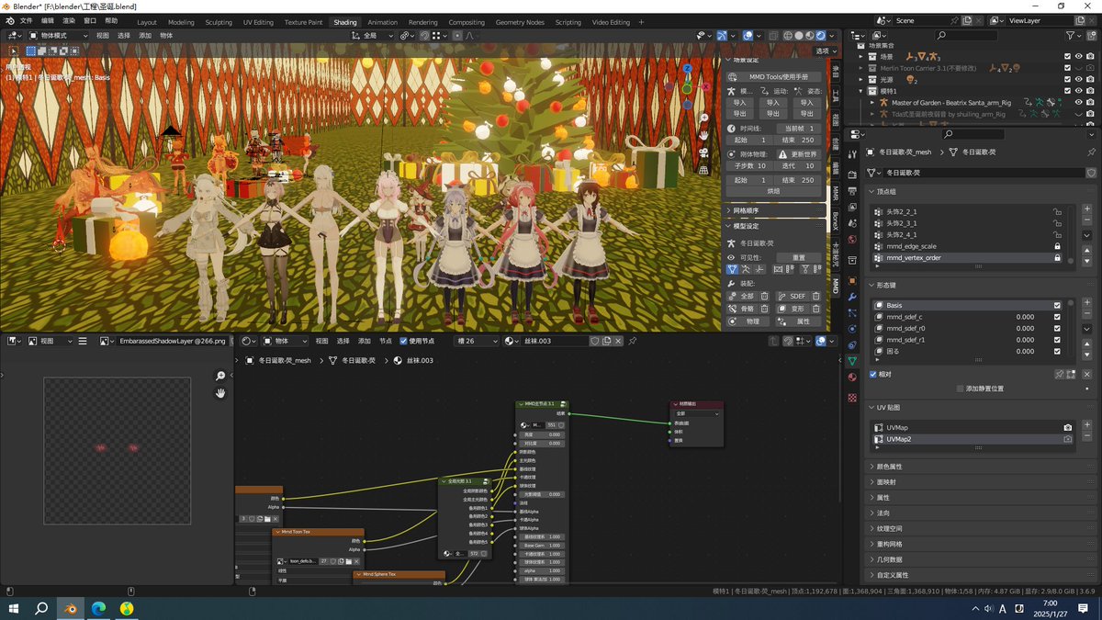Expand the 网格顺序 panel
Viewport: 1102px width, 620px height.
tap(773, 210)
